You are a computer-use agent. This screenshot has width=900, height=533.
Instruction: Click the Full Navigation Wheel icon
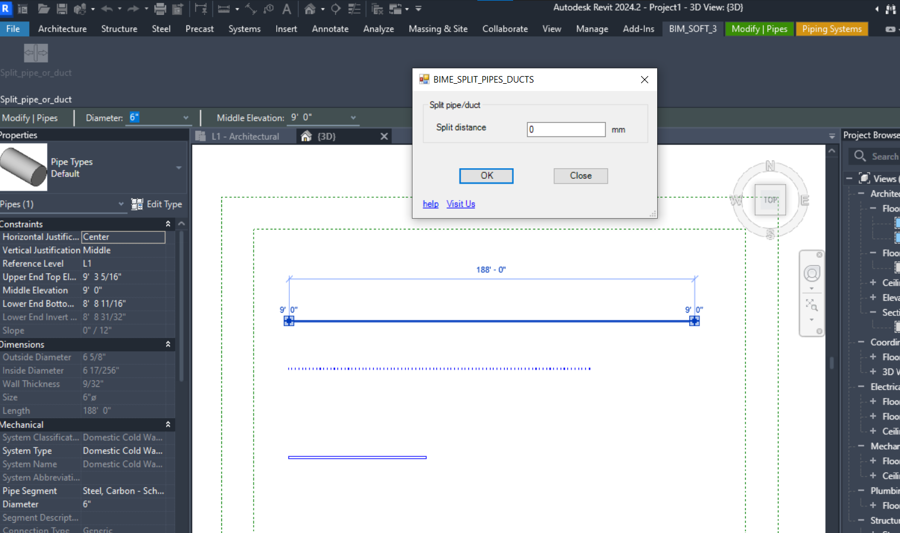(x=812, y=273)
